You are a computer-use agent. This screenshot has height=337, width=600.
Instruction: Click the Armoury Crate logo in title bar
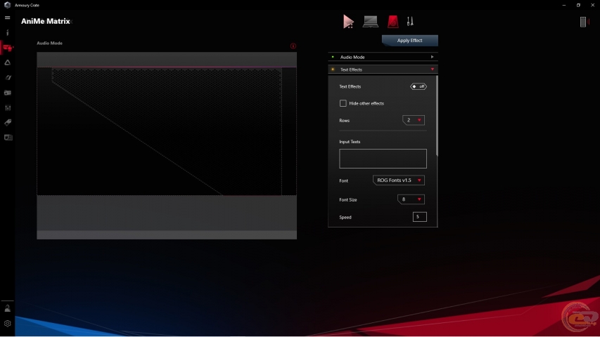tap(7, 5)
